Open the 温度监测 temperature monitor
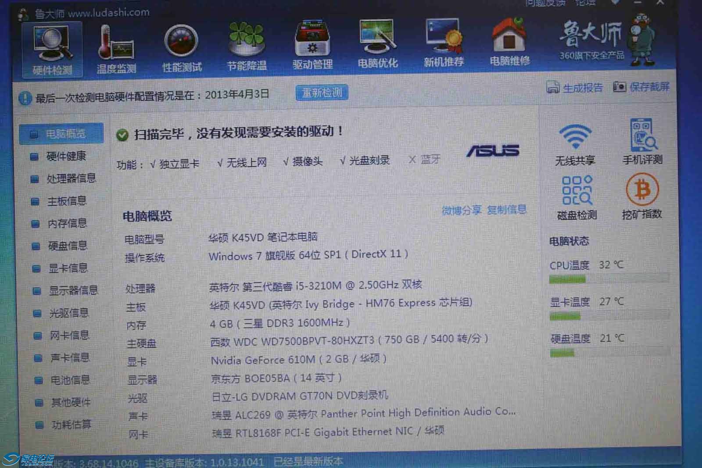Screen dimensions: 702x468 click(116, 49)
